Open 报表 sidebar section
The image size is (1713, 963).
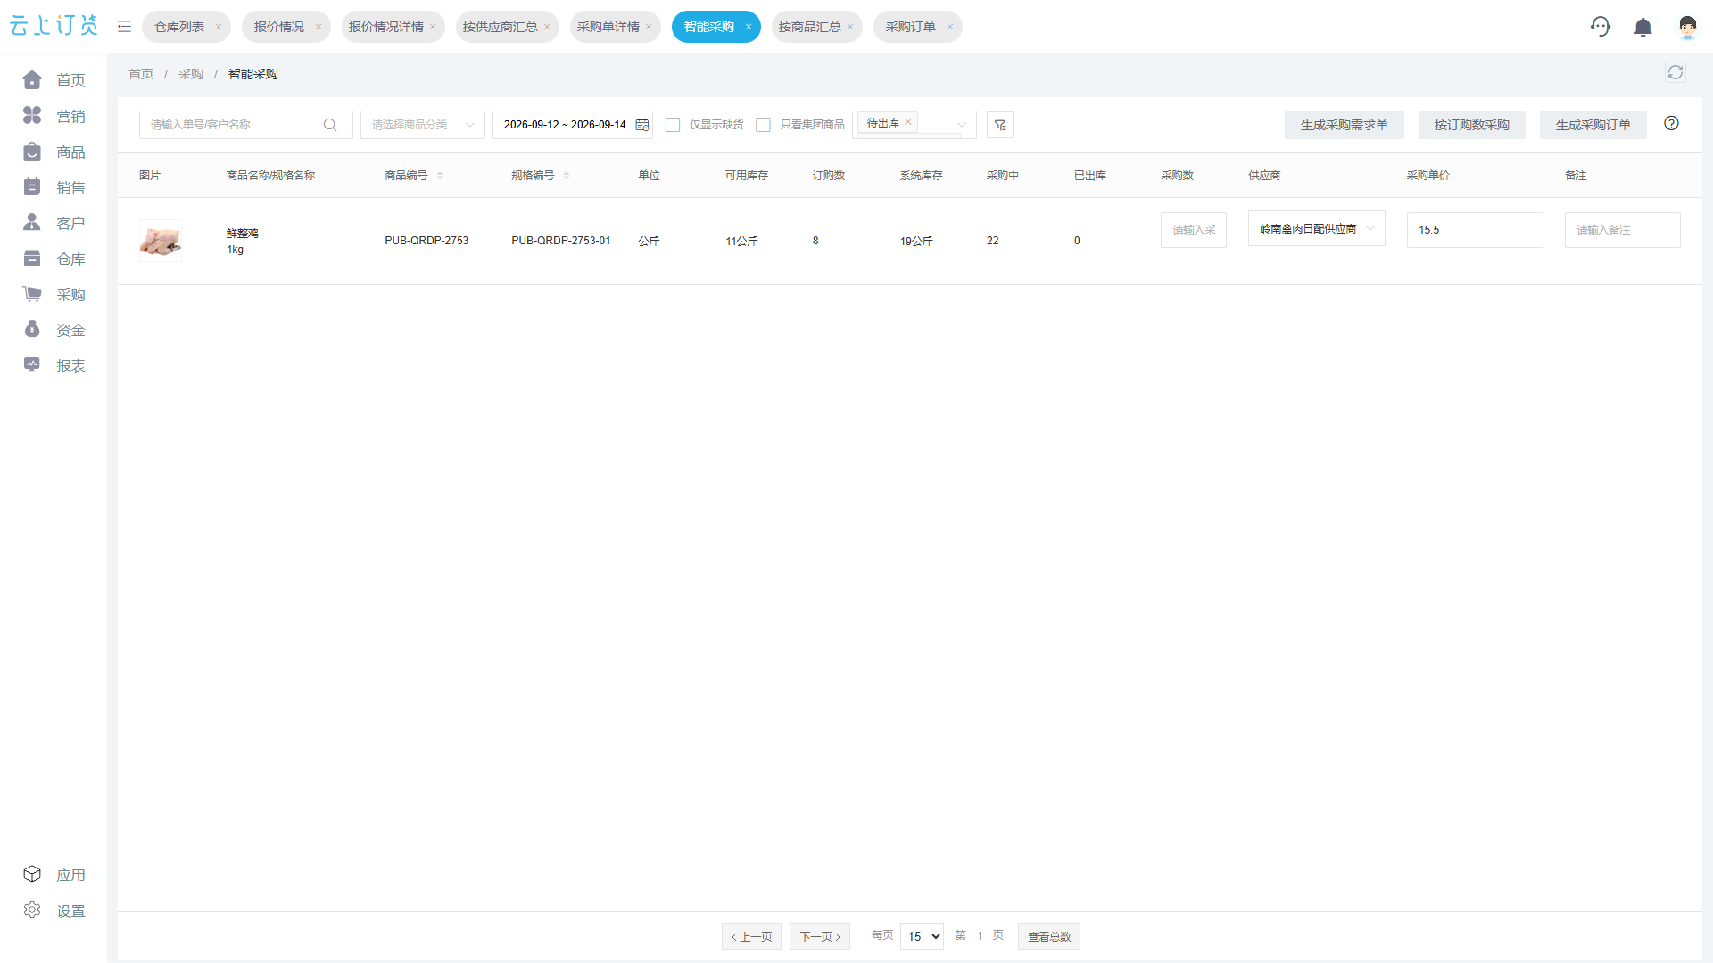[54, 366]
